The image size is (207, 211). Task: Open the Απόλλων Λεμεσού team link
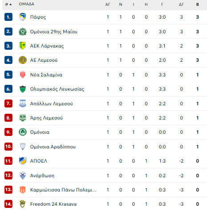tap(51, 104)
